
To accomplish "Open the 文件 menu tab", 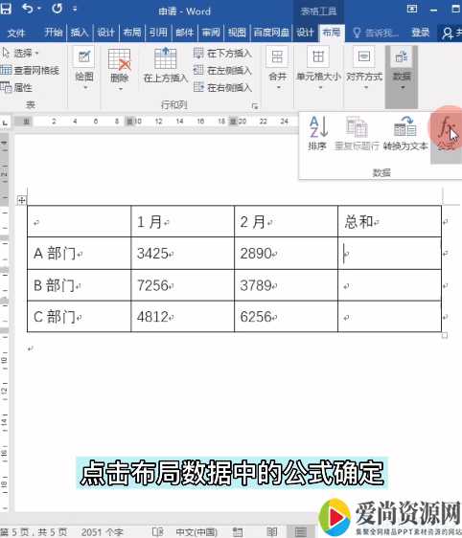I will point(15,33).
